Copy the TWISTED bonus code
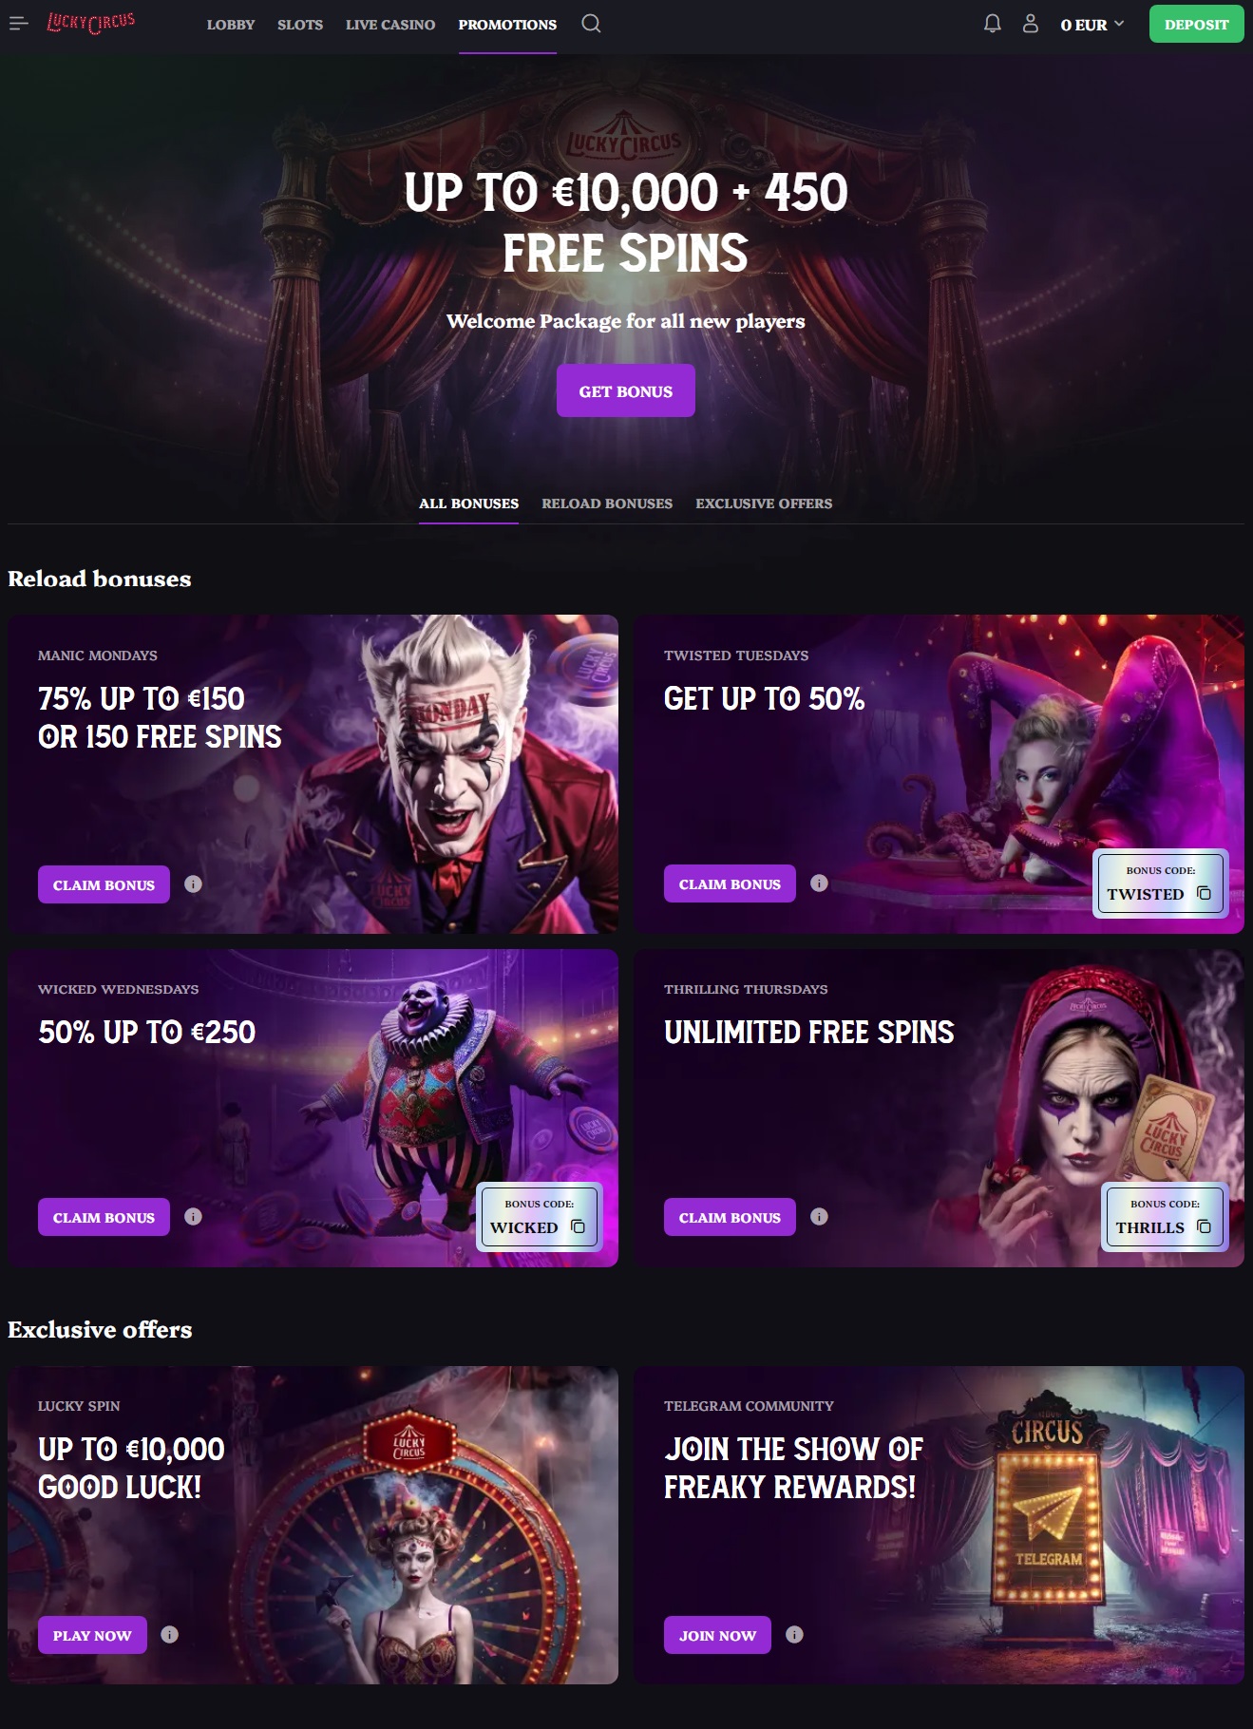 click(x=1204, y=893)
